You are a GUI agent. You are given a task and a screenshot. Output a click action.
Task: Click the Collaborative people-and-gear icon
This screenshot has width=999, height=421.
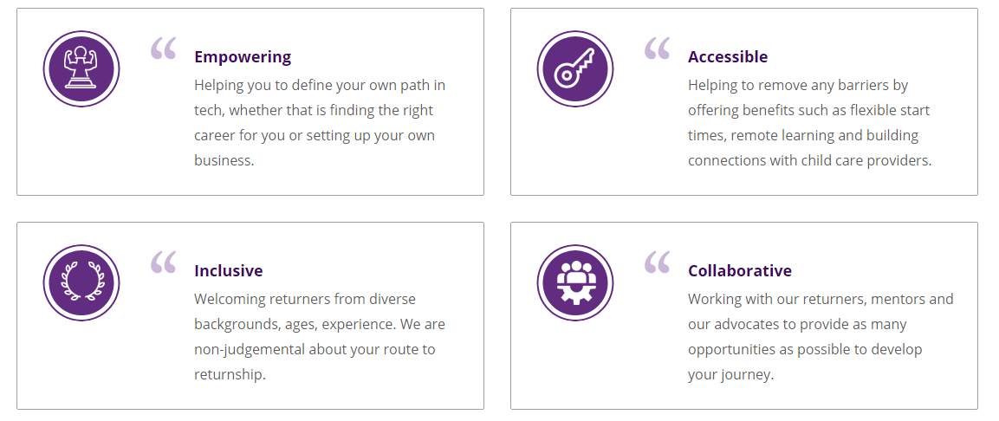tap(575, 282)
